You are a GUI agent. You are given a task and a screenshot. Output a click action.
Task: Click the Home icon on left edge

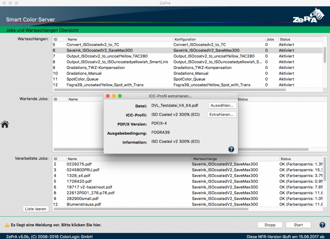click(5, 124)
